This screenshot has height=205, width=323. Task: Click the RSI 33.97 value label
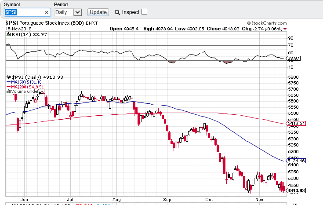tap(294, 59)
